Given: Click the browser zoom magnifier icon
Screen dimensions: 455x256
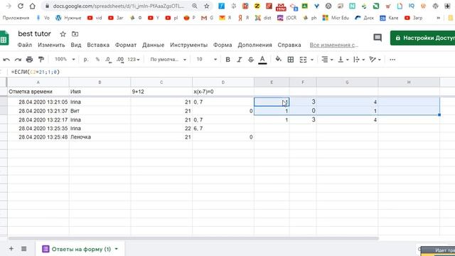Looking at the screenshot, I should click(x=195, y=6).
